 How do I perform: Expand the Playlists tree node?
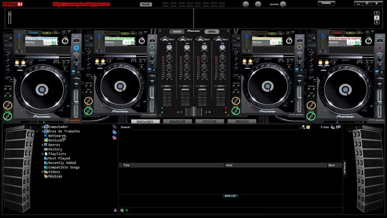click(x=42, y=154)
